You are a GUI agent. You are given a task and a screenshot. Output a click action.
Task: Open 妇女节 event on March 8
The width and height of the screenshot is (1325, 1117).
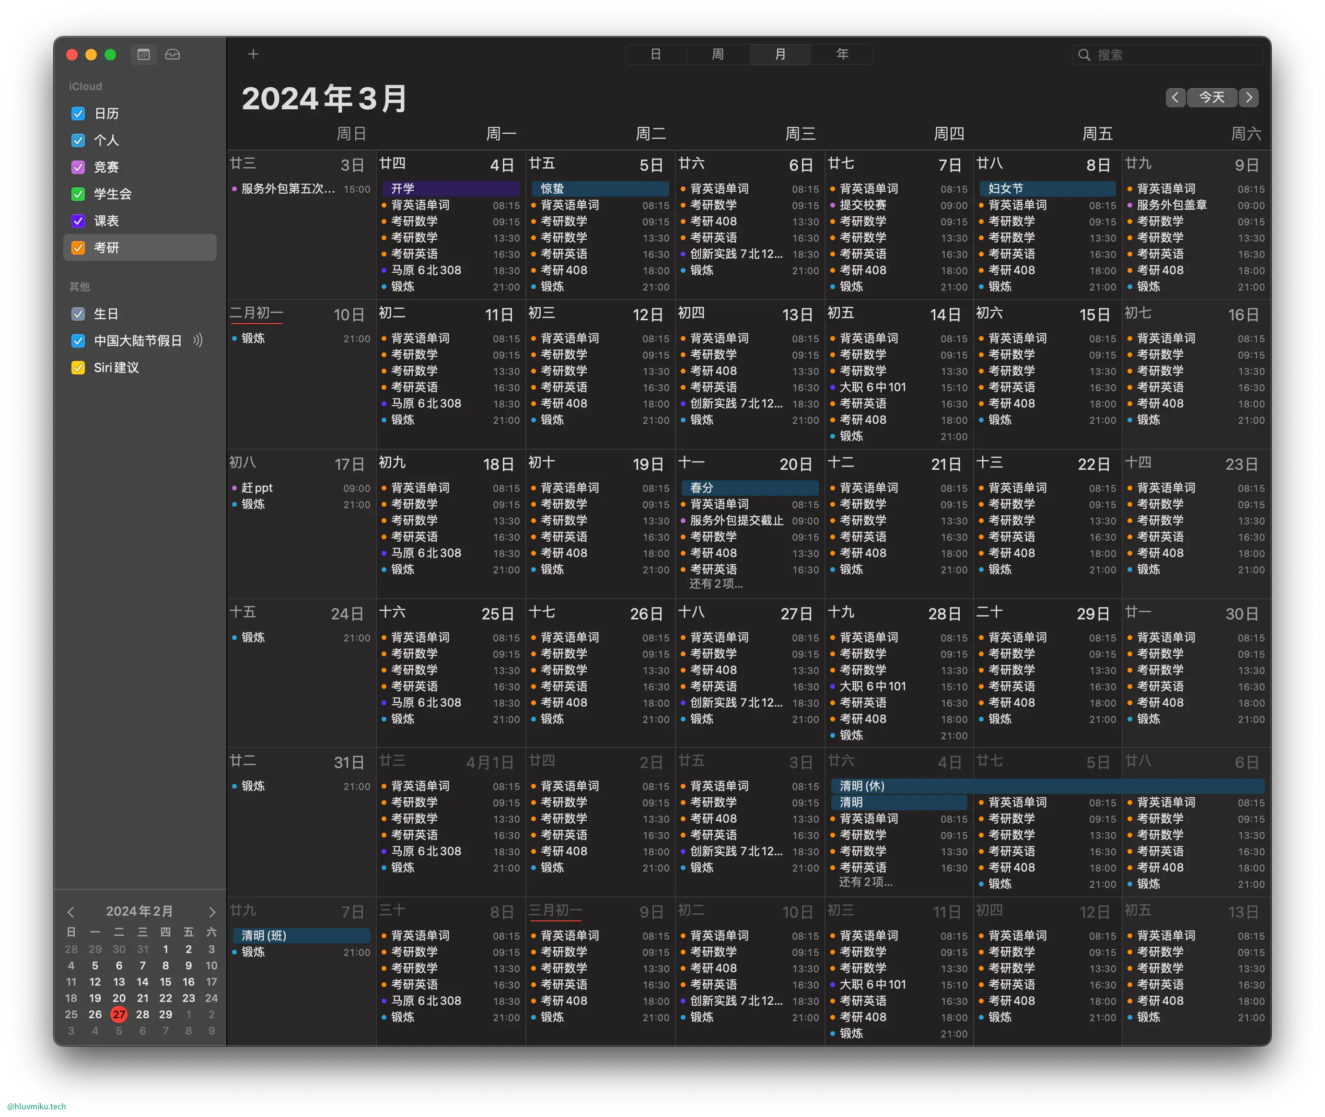point(1048,189)
